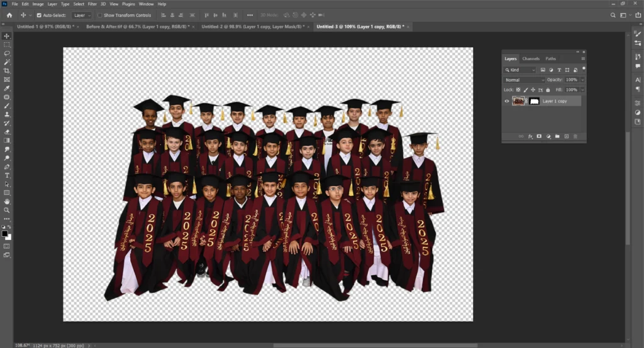Add a layer style via fx icon

click(530, 136)
